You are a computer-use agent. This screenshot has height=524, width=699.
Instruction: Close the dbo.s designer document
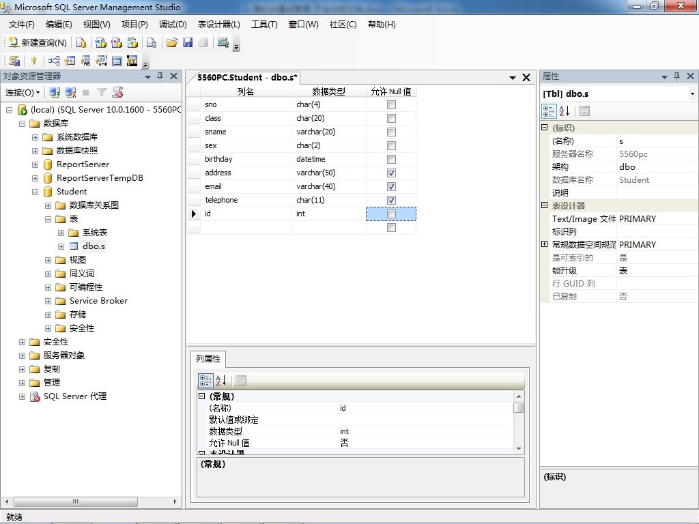[x=526, y=78]
